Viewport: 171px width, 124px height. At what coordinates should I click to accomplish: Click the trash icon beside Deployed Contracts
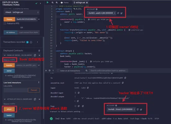click(x=39, y=51)
